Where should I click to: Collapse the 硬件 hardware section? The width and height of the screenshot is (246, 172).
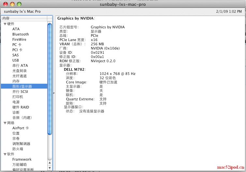tap(5, 24)
